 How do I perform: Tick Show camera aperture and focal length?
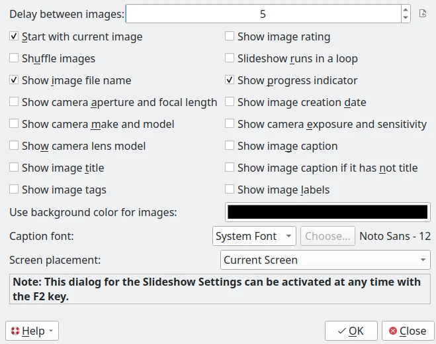pos(14,102)
